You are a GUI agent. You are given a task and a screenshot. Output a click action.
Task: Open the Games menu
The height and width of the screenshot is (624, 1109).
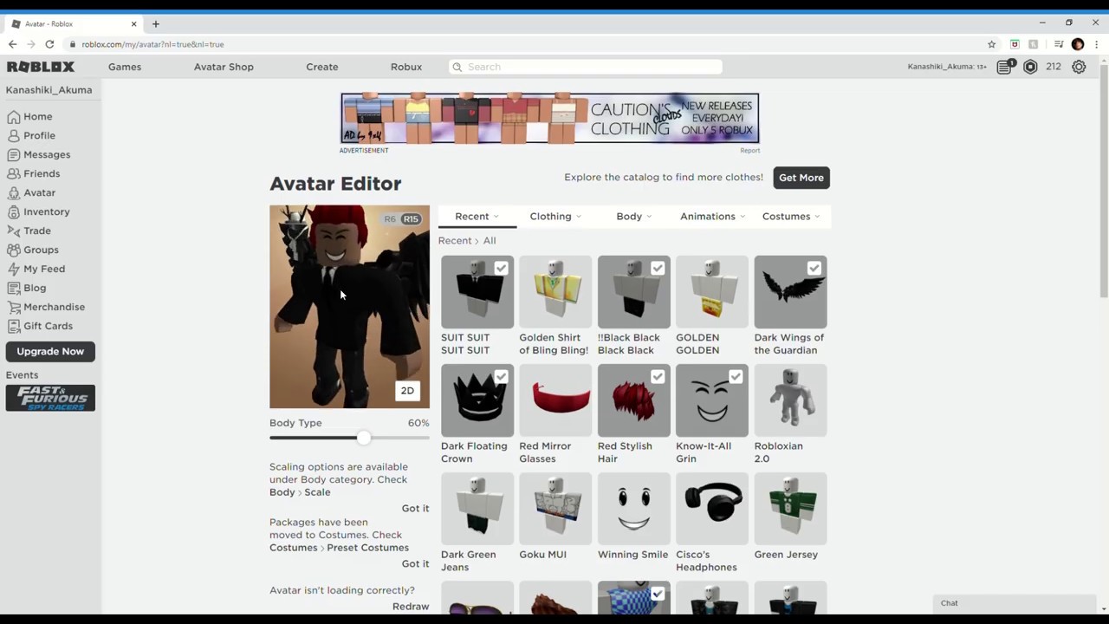click(125, 67)
